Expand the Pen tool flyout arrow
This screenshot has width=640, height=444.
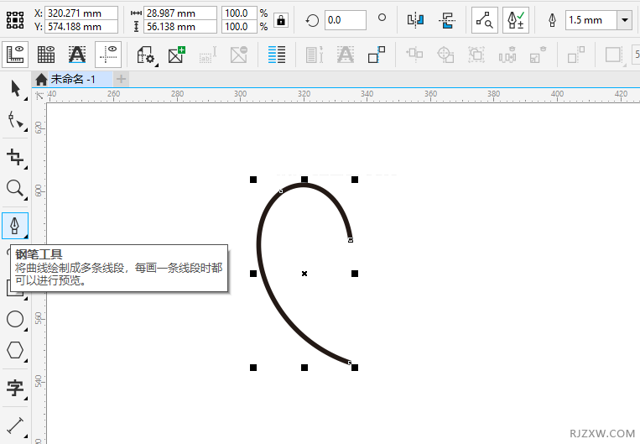(x=26, y=237)
